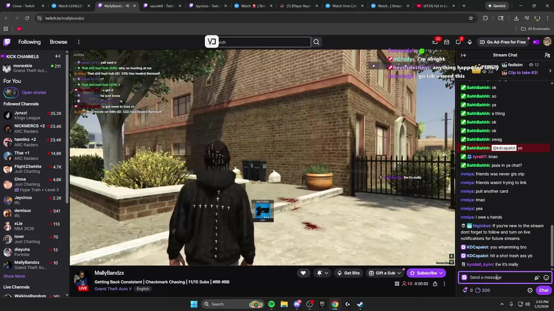
Task: Show next chat leaderboard page arrow
Action: coord(550,70)
